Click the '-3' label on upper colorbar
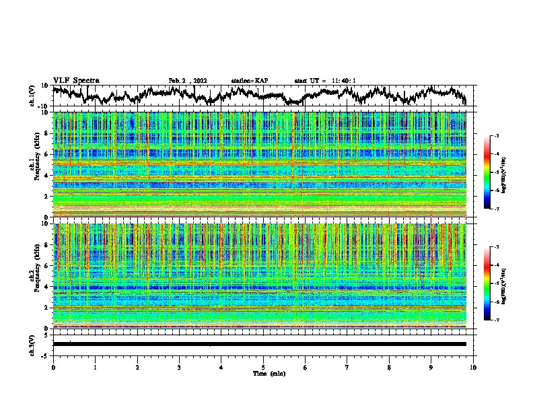This screenshot has height=412, width=533. [496, 135]
